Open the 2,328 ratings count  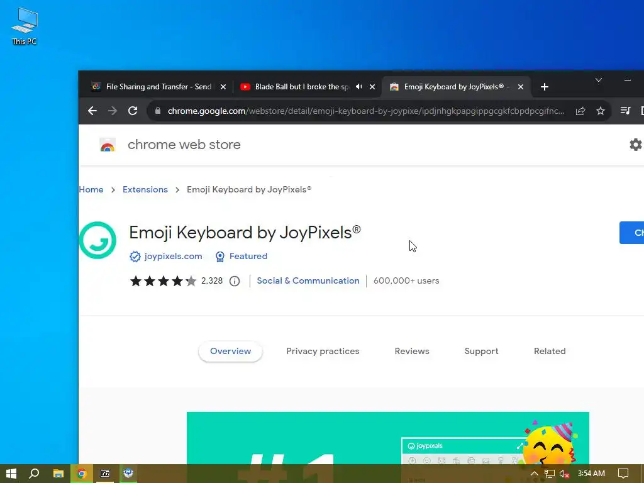coord(212,281)
